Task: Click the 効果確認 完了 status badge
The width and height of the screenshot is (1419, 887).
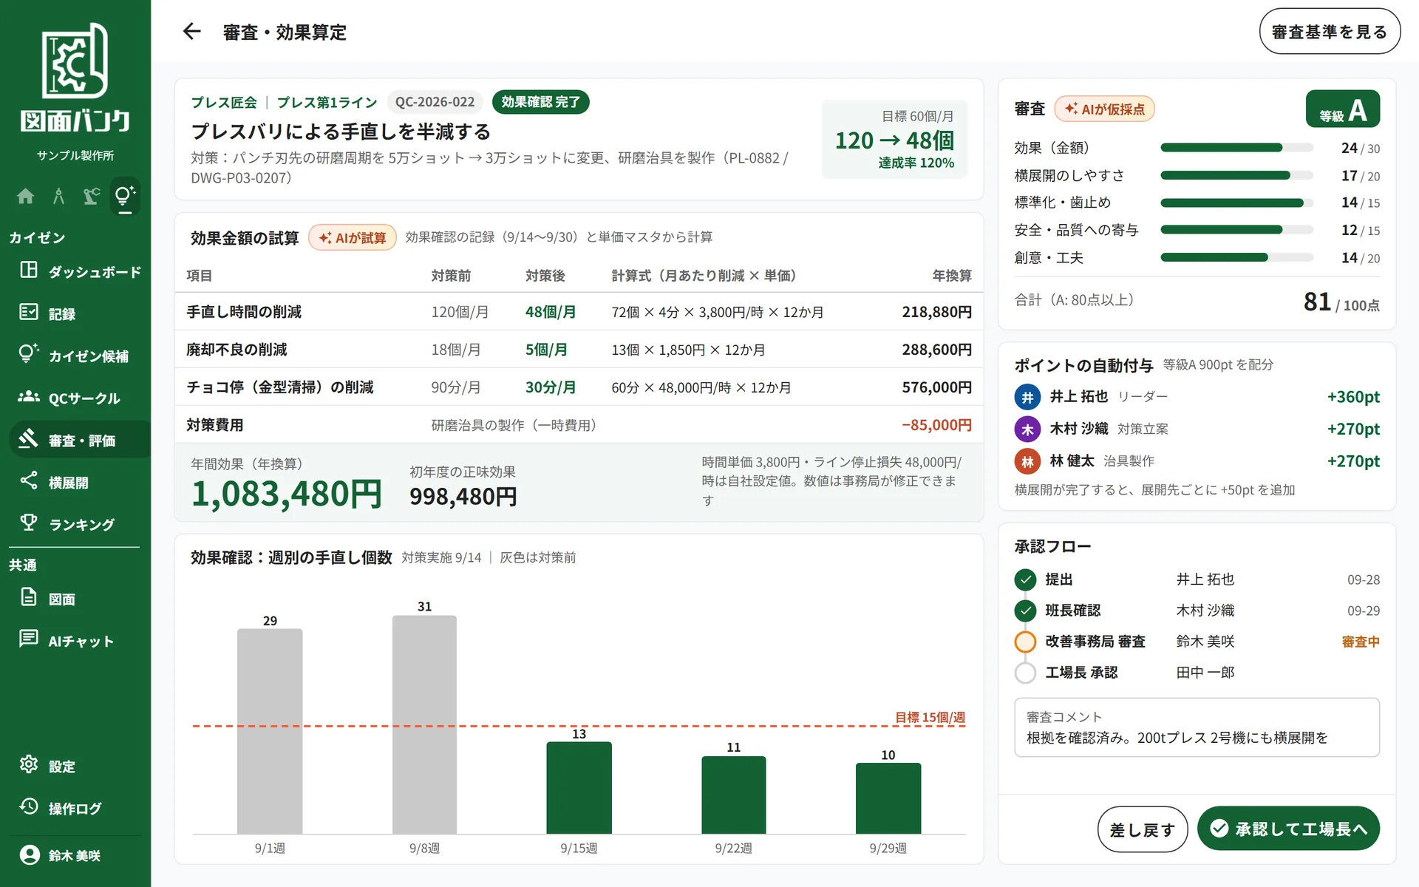Action: click(x=540, y=102)
